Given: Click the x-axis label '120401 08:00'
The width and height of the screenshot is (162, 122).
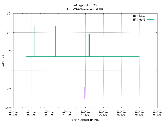Looking at the screenshot, I should [49, 113].
